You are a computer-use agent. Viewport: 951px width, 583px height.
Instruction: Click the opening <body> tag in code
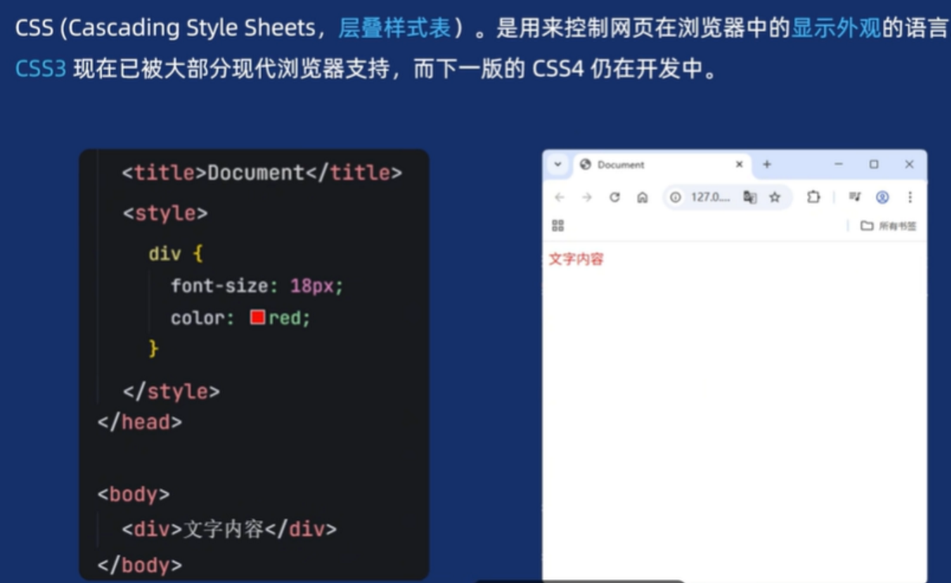click(133, 494)
